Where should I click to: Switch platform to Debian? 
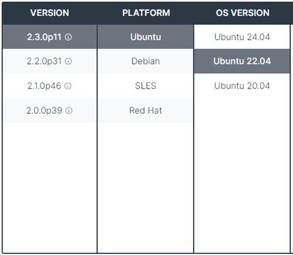145,61
